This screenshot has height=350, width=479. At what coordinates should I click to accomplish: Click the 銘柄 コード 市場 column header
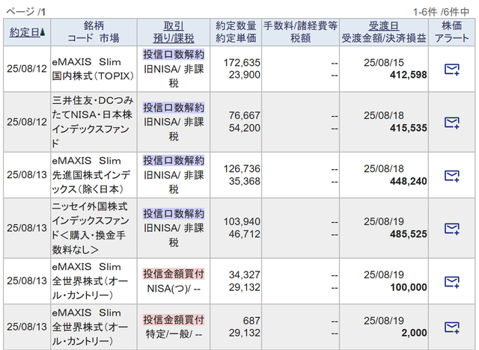tap(94, 32)
